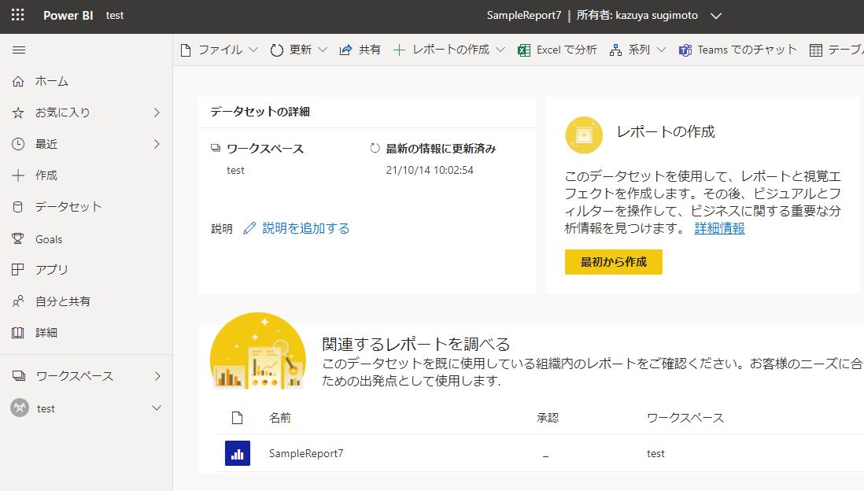Screen dimensions: 864x491
Task: Expand the test workspace chevron
Action: (x=157, y=408)
